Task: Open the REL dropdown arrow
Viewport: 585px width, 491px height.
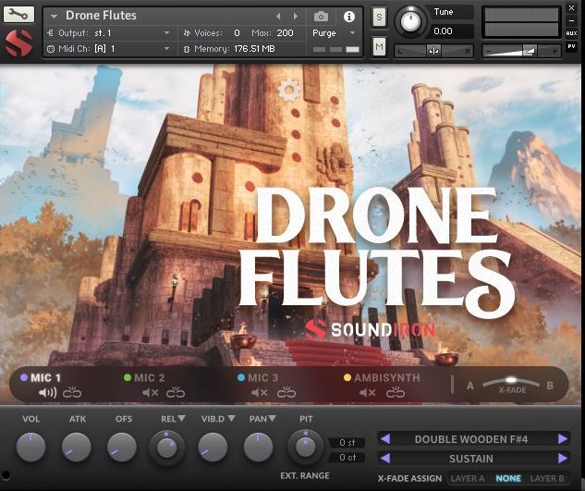Action: tap(182, 419)
